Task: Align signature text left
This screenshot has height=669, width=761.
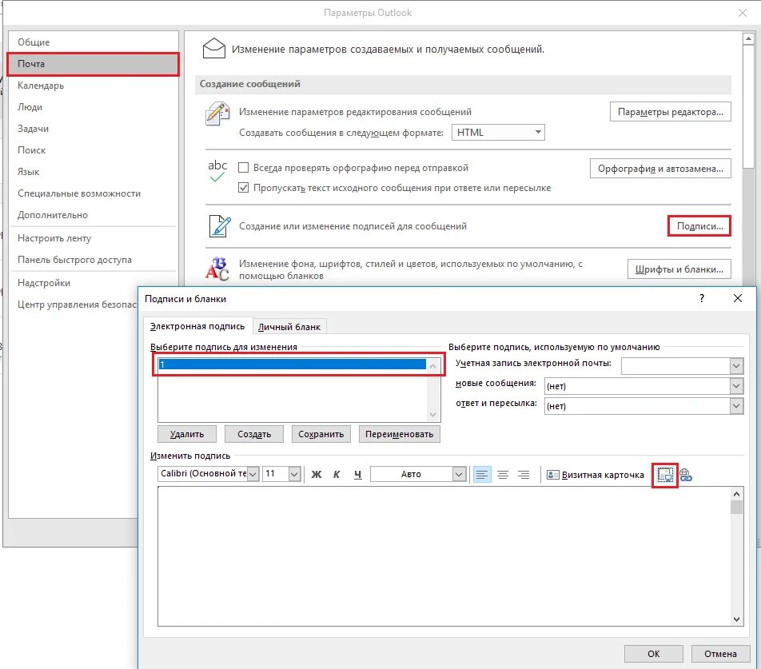Action: [482, 475]
